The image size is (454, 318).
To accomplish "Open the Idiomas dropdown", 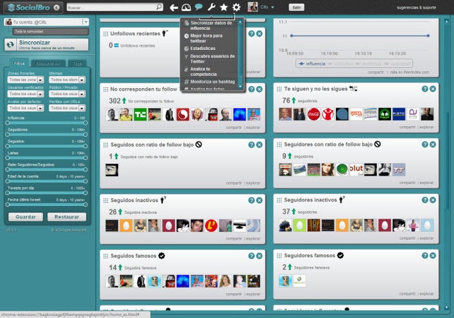I will click(67, 79).
